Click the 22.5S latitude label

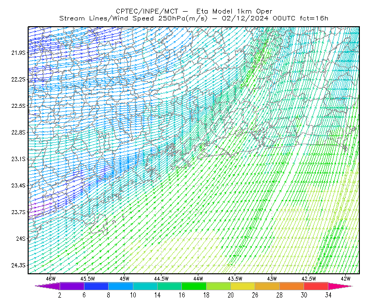[18, 106]
